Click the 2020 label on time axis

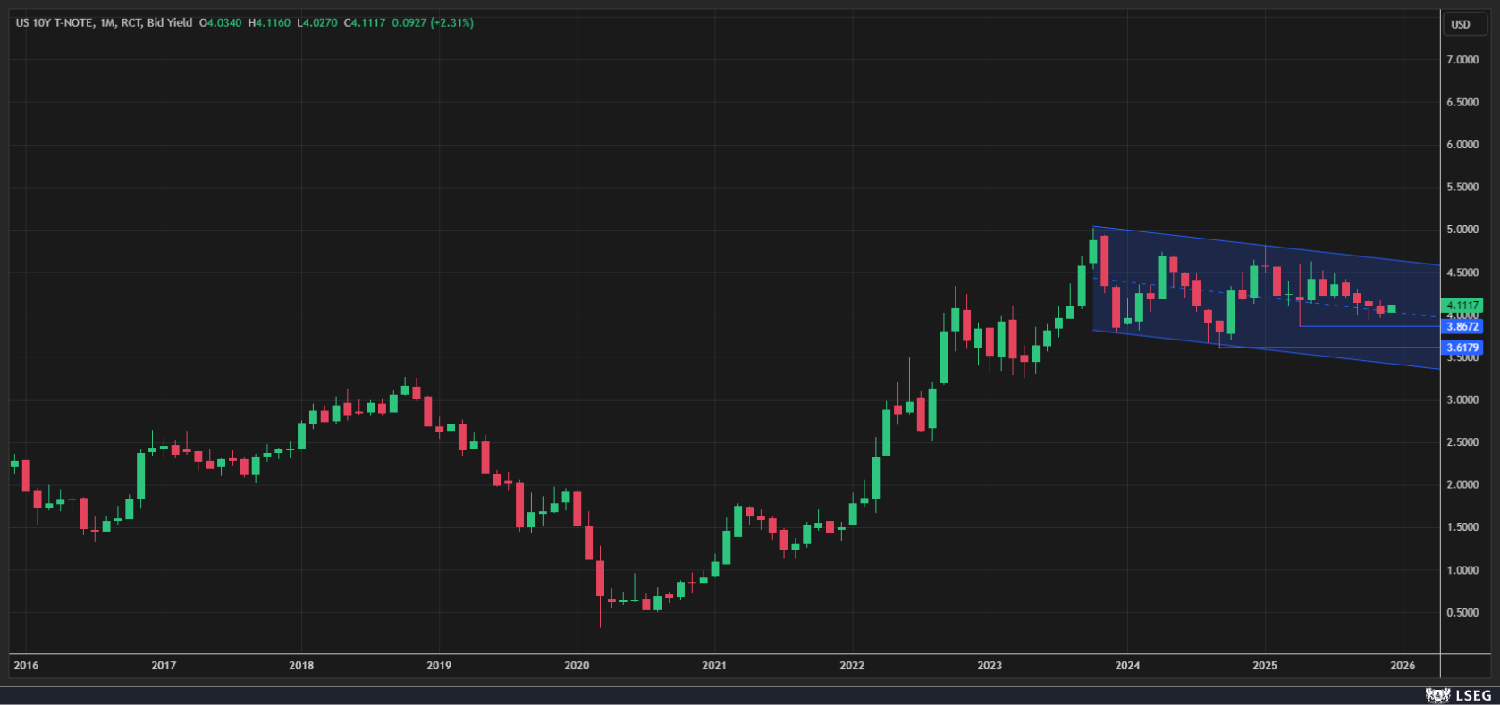(x=577, y=666)
